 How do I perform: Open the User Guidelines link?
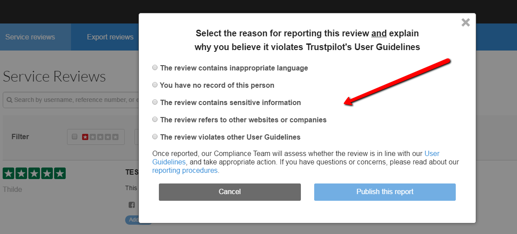point(432,154)
